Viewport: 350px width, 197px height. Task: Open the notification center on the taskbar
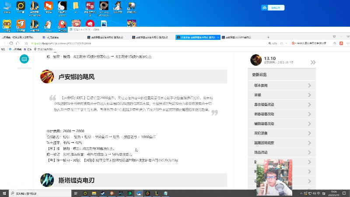click(344, 193)
